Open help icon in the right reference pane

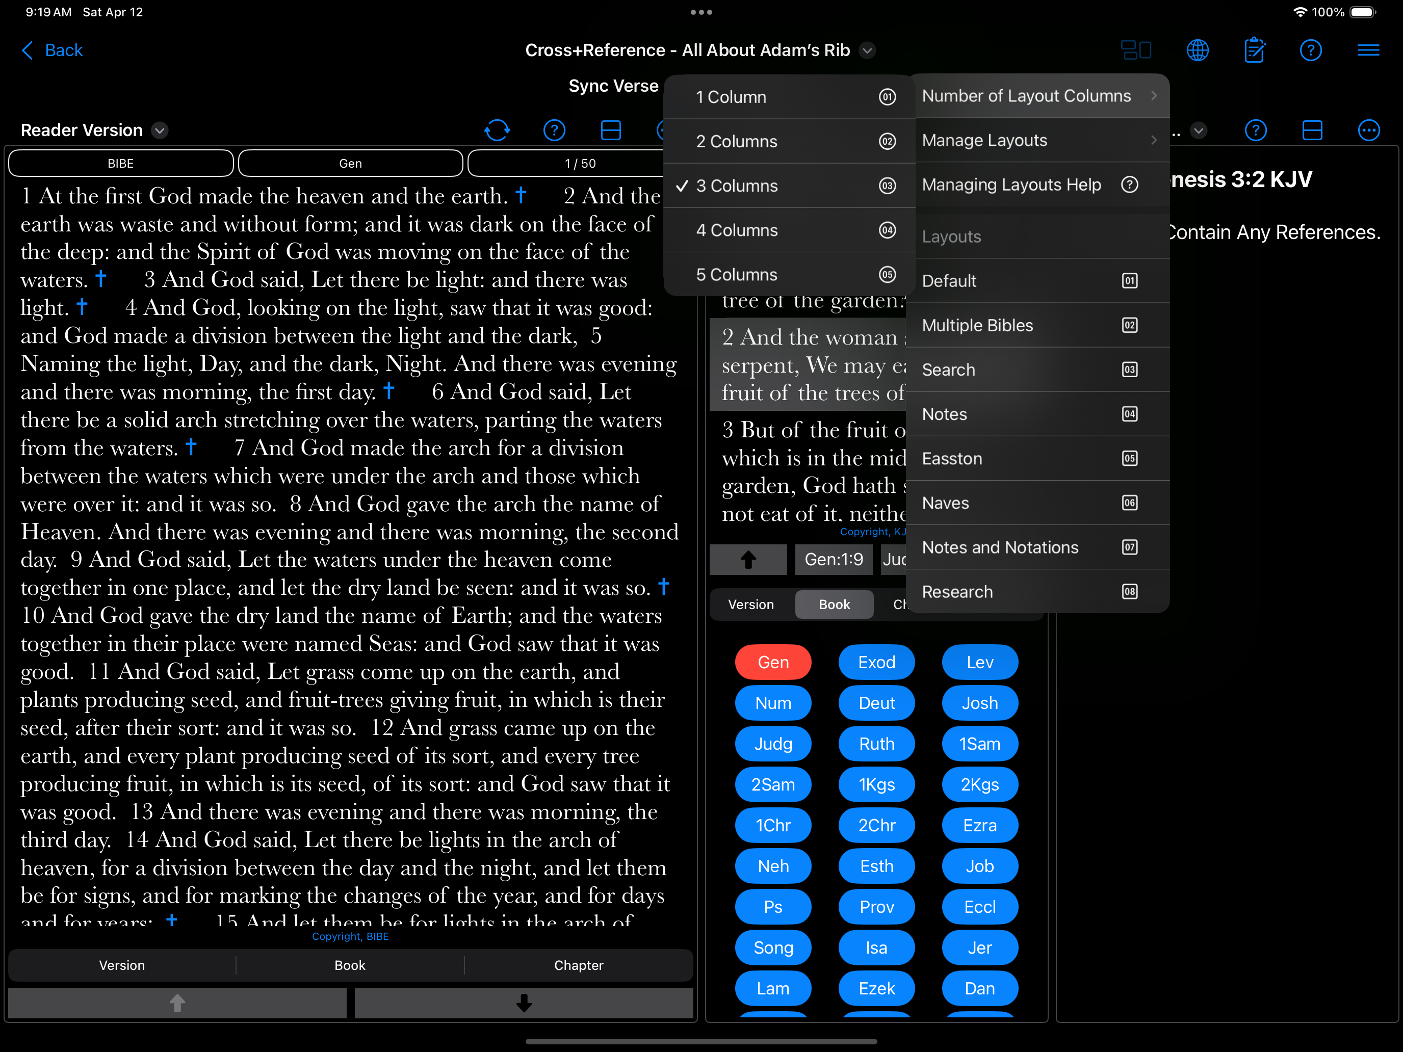[1256, 130]
